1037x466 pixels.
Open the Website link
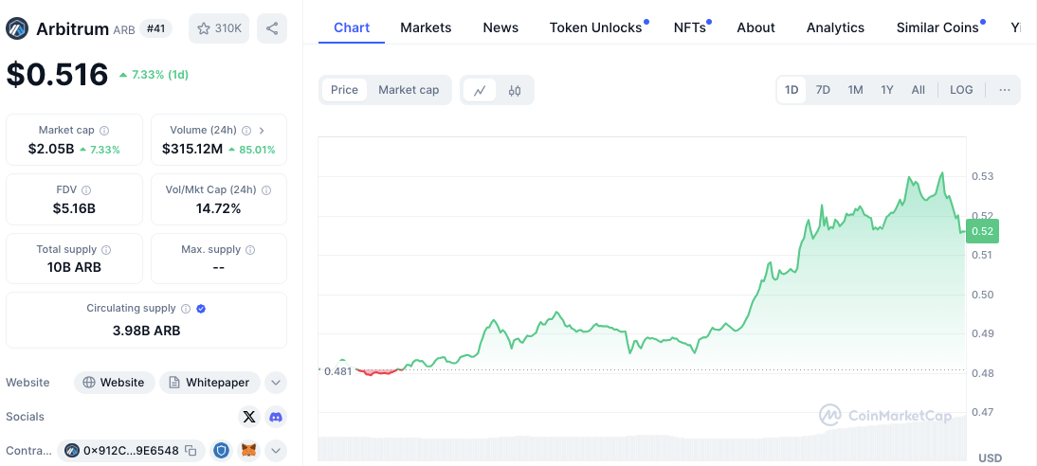pos(115,382)
